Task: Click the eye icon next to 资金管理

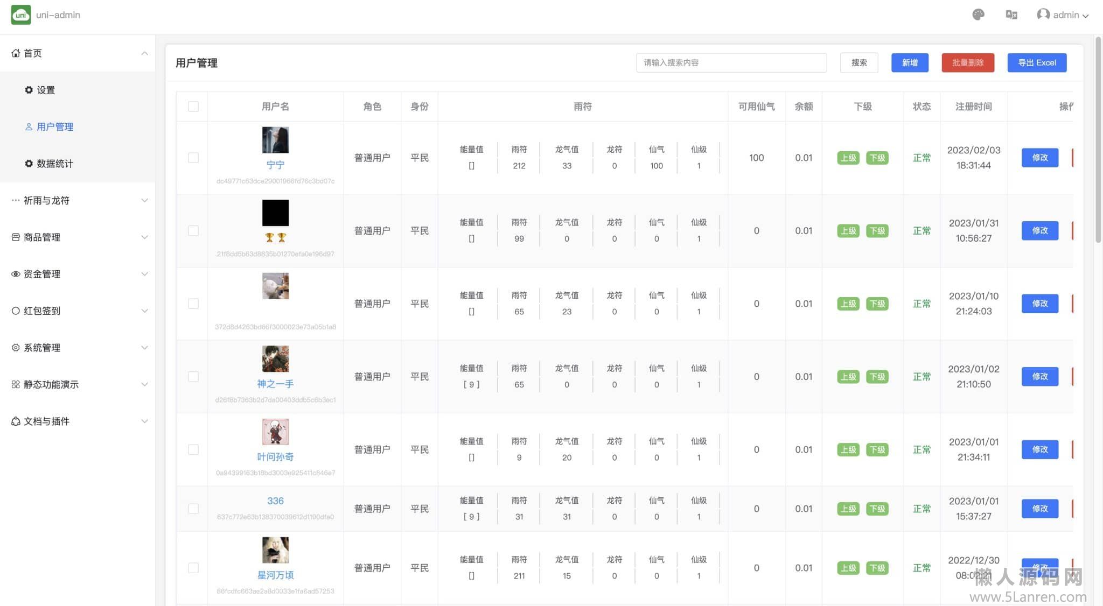Action: [16, 274]
